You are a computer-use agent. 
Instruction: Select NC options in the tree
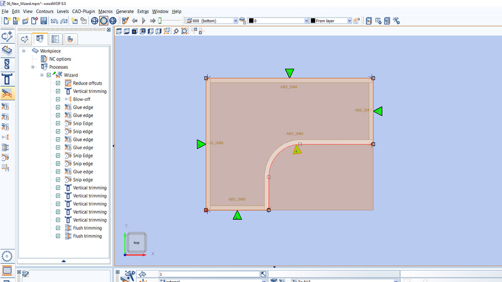point(60,59)
